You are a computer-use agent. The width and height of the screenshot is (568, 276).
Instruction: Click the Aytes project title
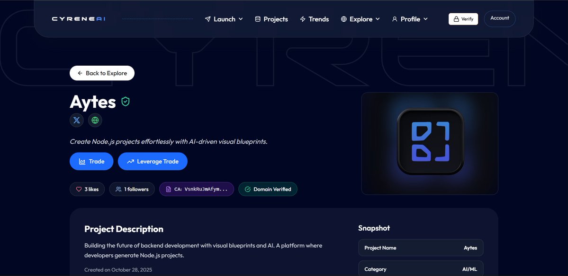[93, 102]
